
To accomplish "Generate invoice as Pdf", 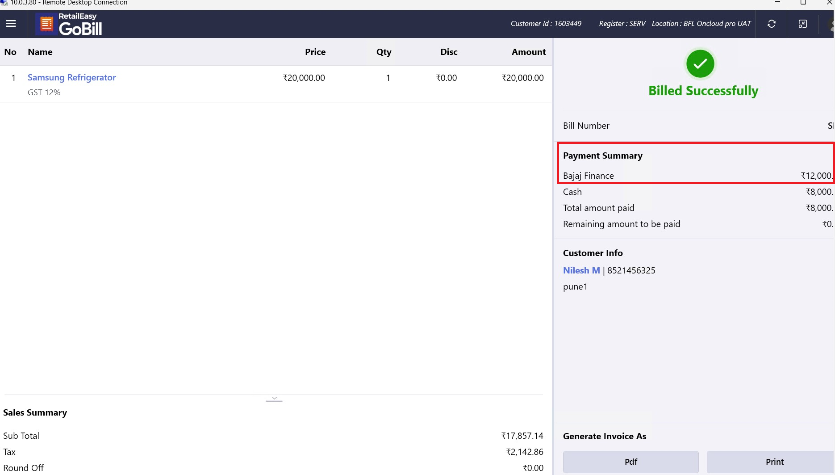I will pos(631,462).
